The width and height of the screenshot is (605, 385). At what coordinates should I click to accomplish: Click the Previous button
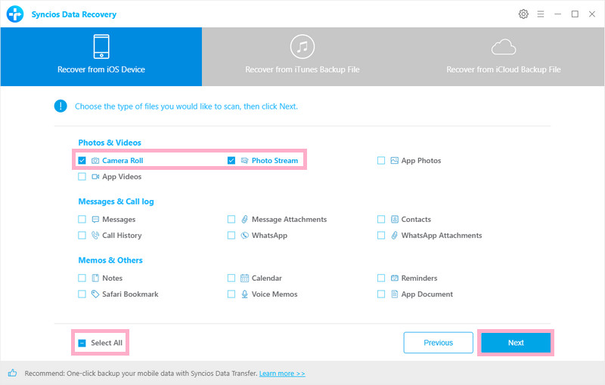point(439,343)
